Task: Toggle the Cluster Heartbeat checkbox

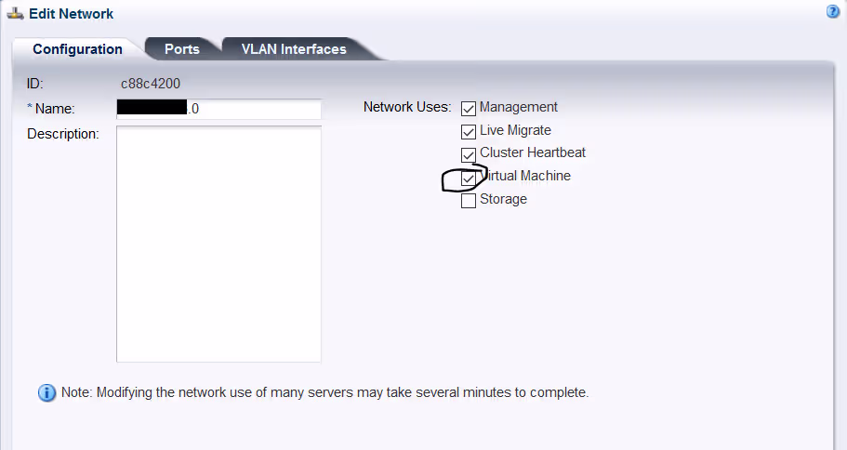Action: pos(469,154)
